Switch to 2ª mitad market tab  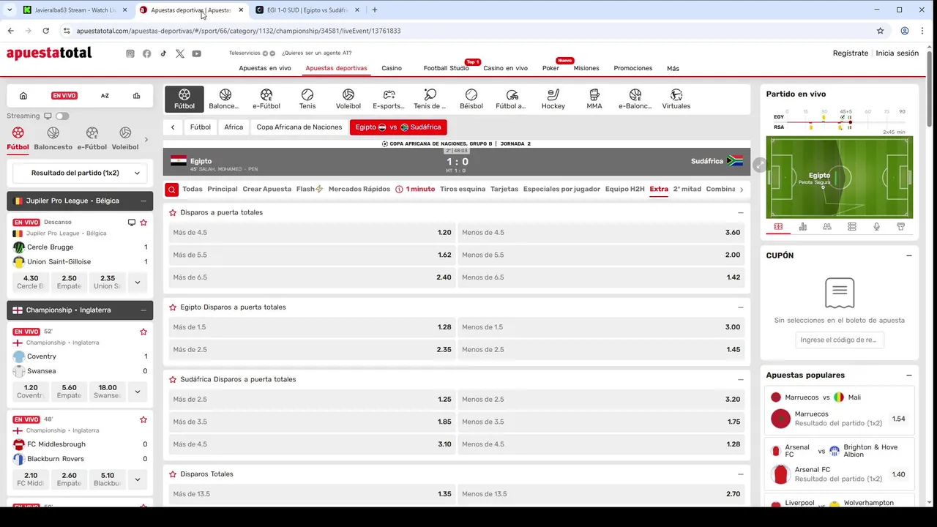pos(687,189)
